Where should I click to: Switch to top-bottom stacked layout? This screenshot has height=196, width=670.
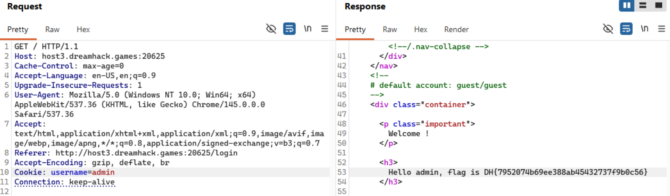tap(643, 6)
